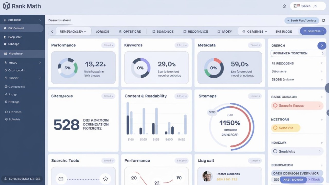Switch to the OPTETICRE tab
The width and height of the screenshot is (329, 185).
[x=130, y=32]
